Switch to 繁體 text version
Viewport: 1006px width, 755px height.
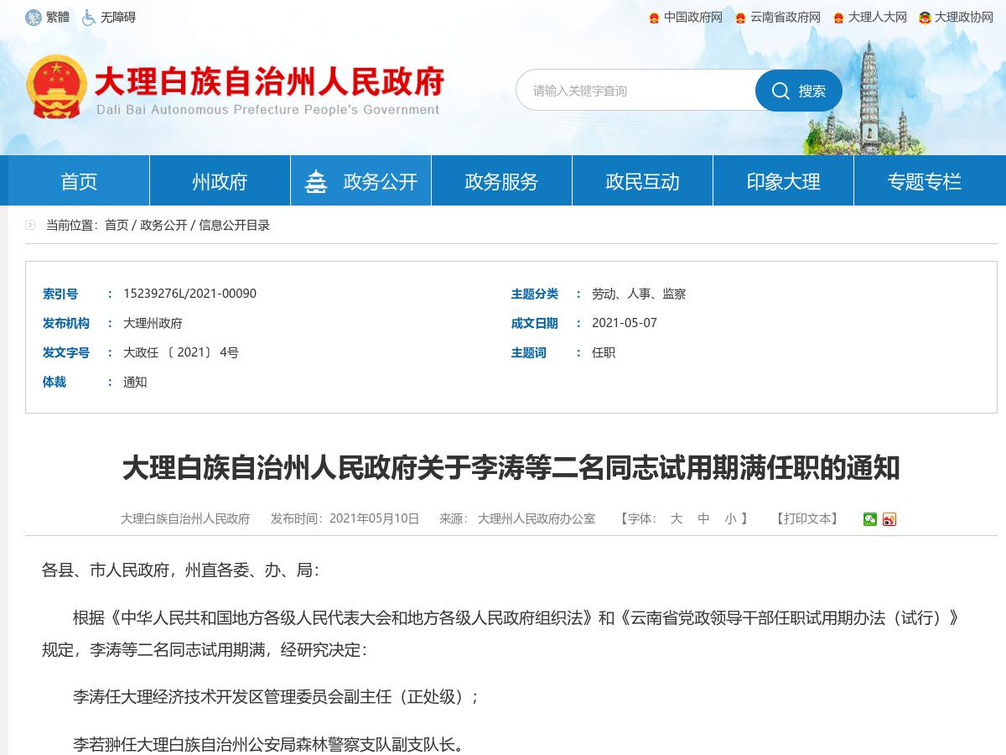tap(58, 17)
